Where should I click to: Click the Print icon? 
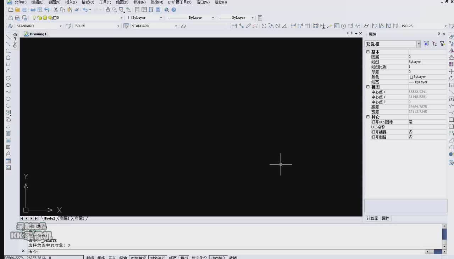(33, 10)
